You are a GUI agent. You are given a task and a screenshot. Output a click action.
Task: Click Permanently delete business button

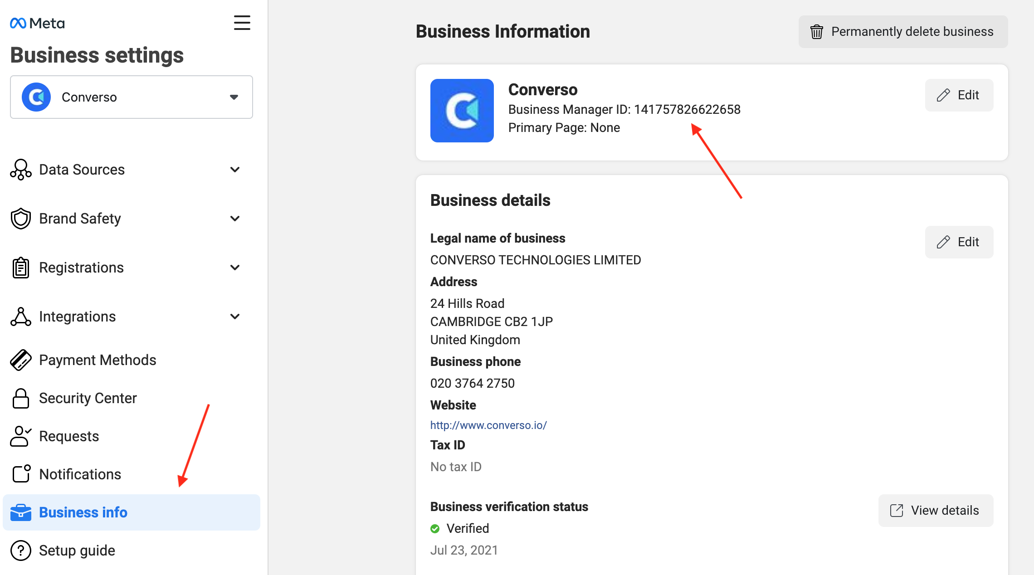point(903,32)
